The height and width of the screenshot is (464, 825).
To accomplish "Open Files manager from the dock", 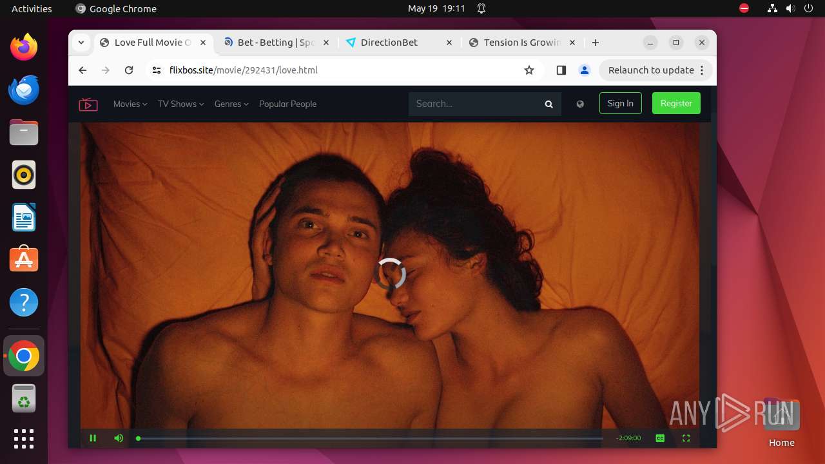I will tap(24, 132).
